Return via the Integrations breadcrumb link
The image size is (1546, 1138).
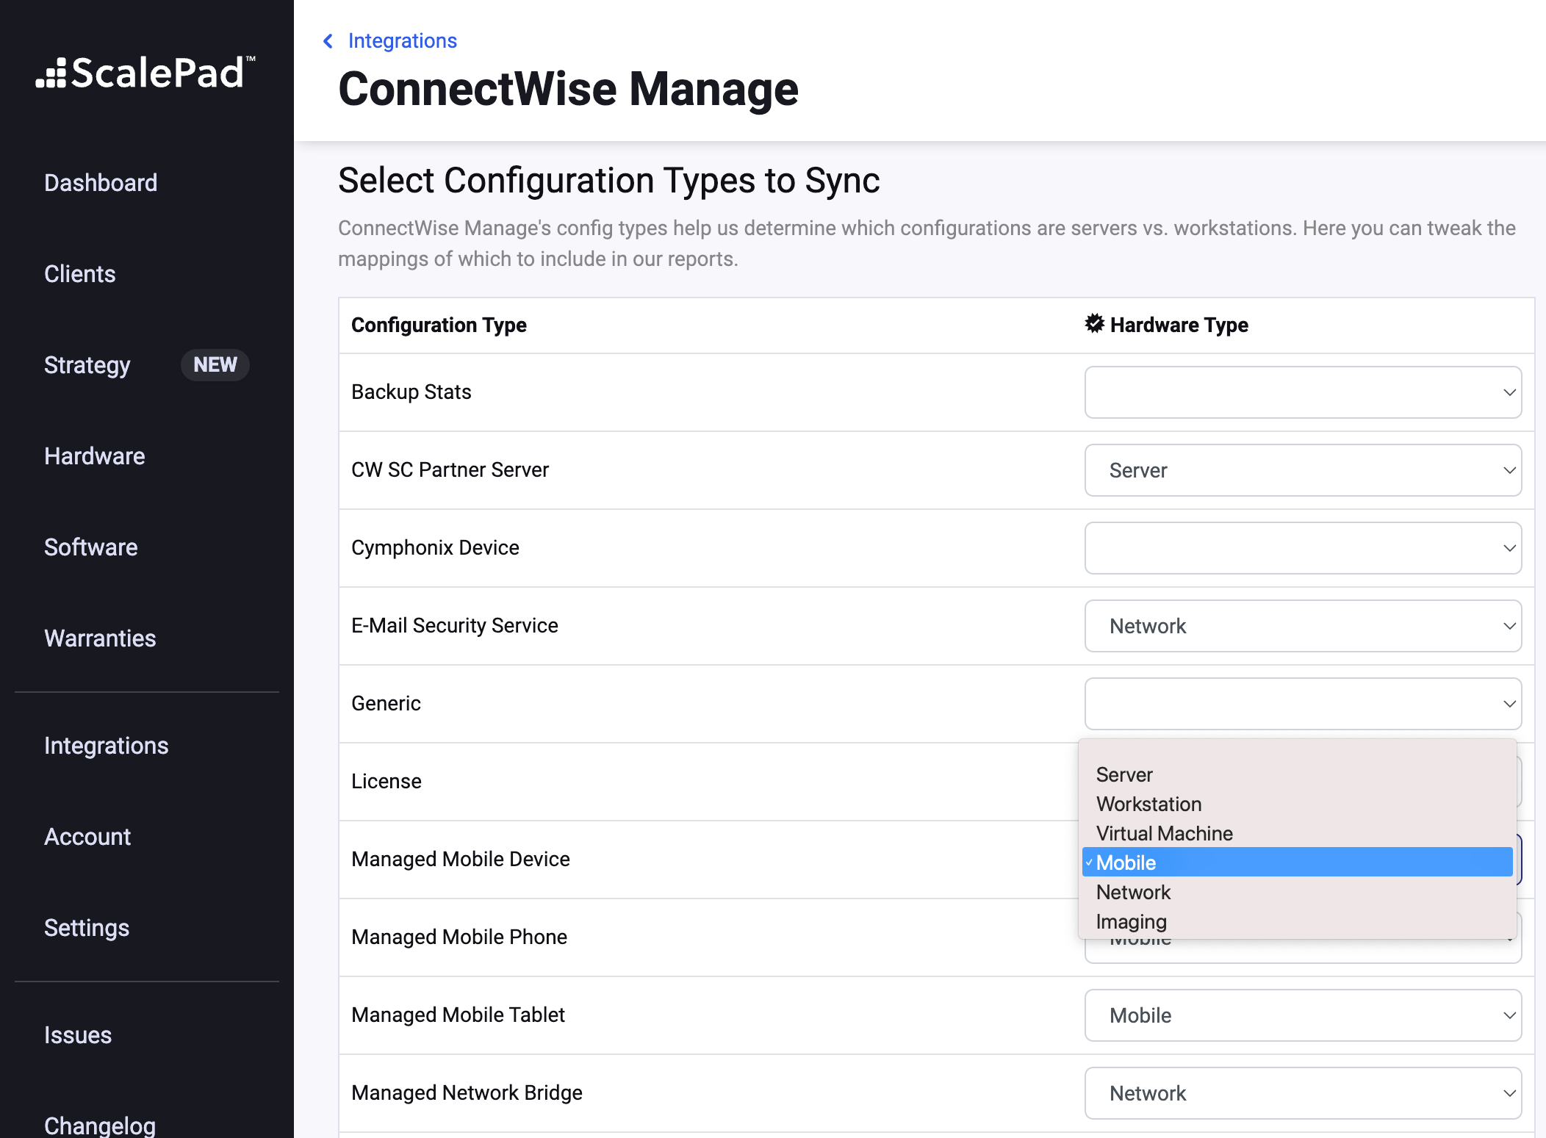pos(403,41)
